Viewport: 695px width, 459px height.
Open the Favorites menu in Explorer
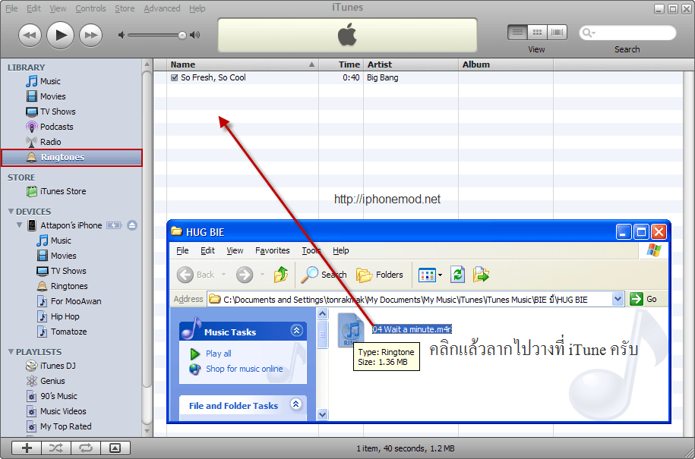[x=272, y=250]
